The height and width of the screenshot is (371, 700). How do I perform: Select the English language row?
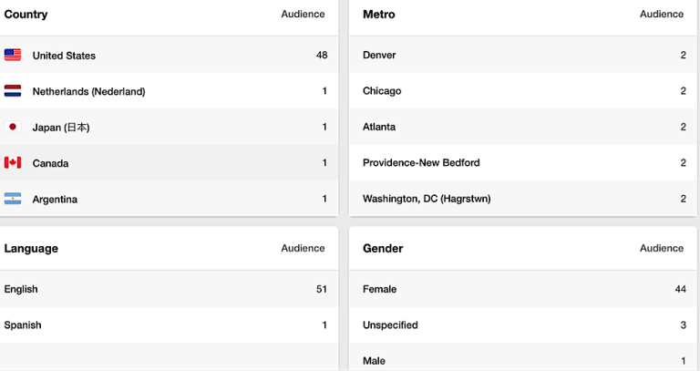tap(169, 289)
